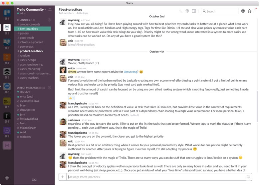Toggle notifications bell for Trello Community
260x185 pixels.
50,10
